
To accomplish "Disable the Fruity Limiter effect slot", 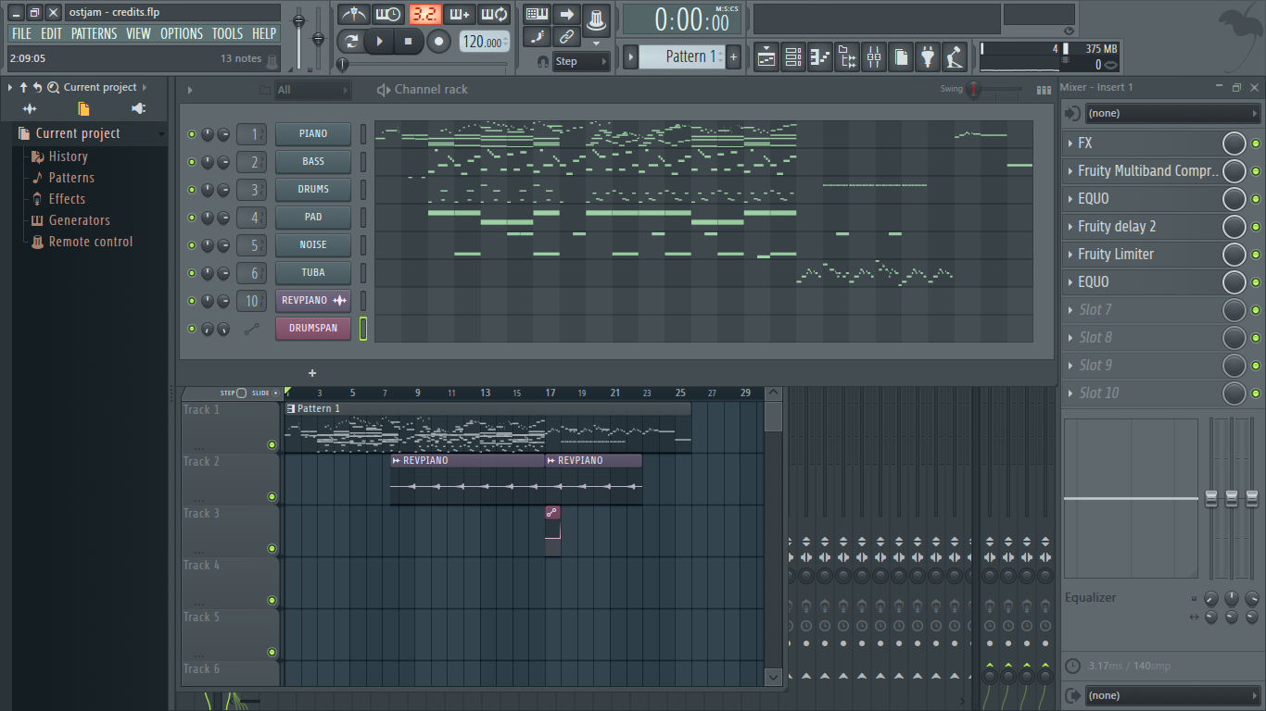I will [1255, 255].
